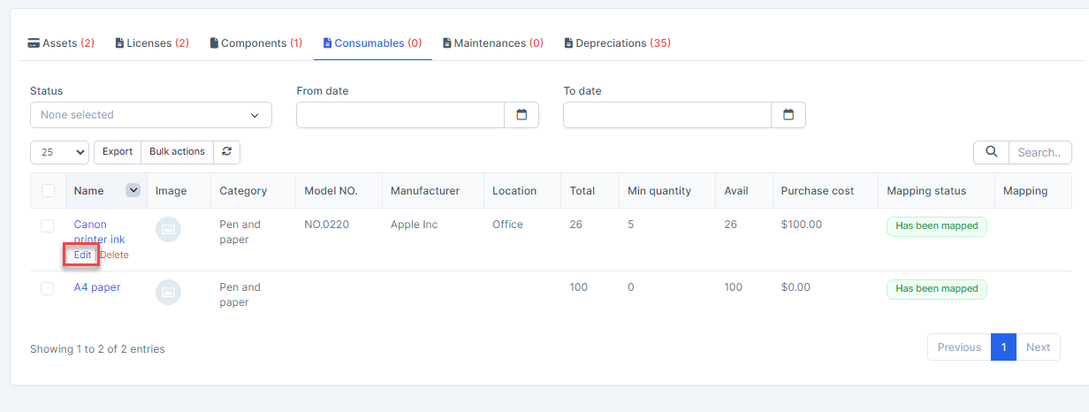
Task: Open the To date calendar icon
Action: pos(788,115)
